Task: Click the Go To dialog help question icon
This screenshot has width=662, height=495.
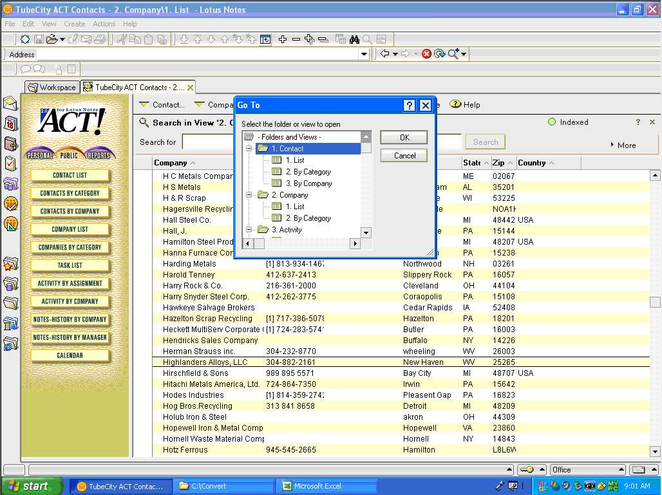Action: [409, 105]
